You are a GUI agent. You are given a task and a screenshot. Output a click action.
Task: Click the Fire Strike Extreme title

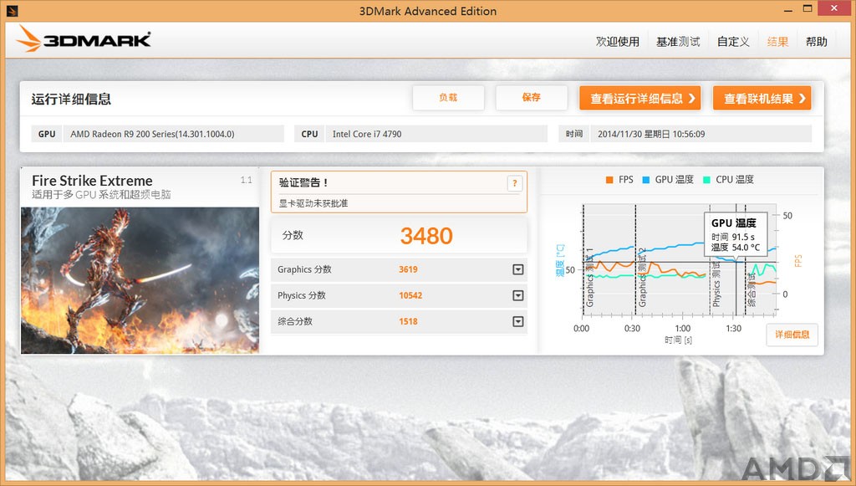click(x=92, y=181)
